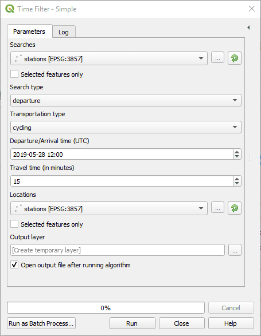
Task: Click the iterate features icon beside Locations
Action: (235, 208)
